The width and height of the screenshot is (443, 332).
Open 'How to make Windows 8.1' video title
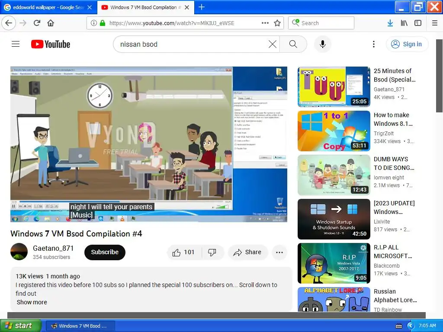pos(393,119)
